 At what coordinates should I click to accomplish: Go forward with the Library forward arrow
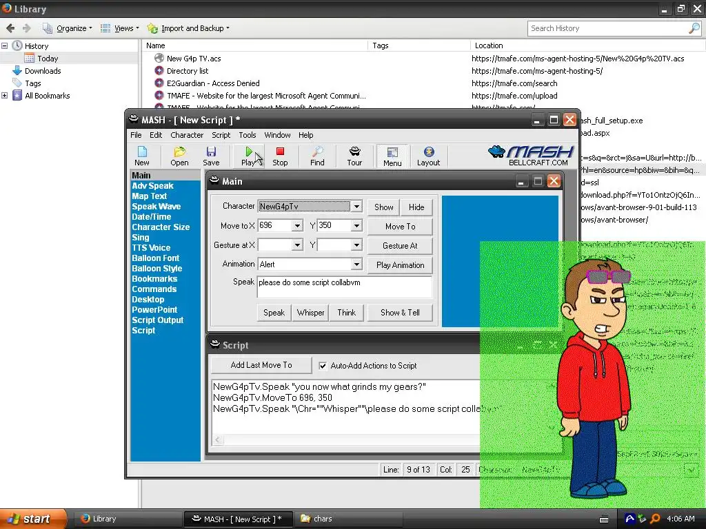pos(27,28)
